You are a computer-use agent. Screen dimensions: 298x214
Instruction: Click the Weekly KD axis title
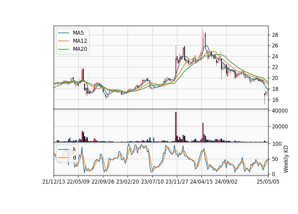click(286, 159)
